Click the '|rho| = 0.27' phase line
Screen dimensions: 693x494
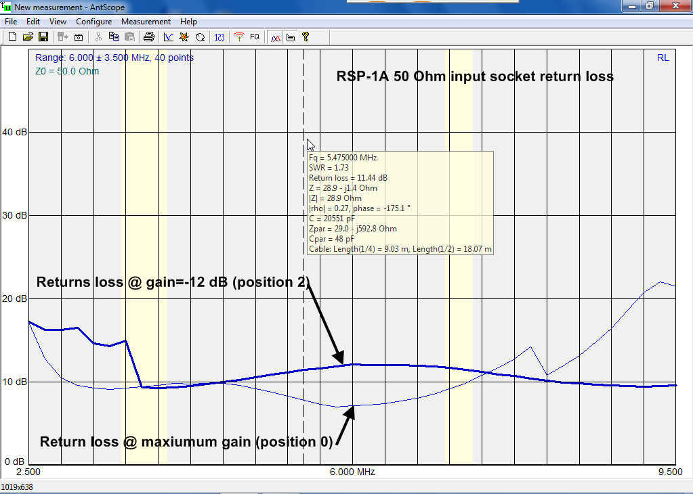coord(359,208)
